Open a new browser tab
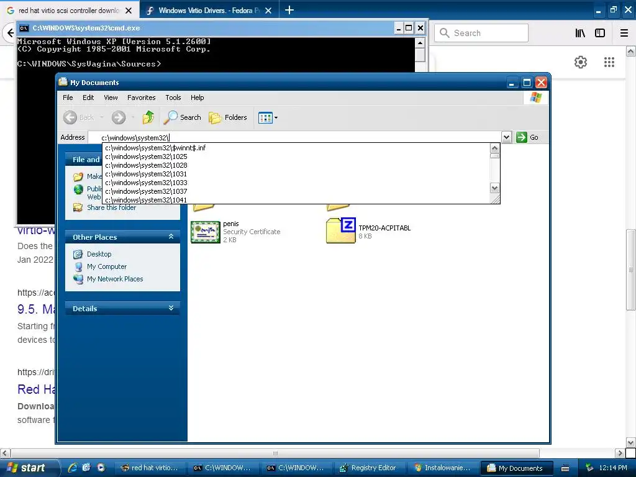The width and height of the screenshot is (636, 477). [289, 10]
